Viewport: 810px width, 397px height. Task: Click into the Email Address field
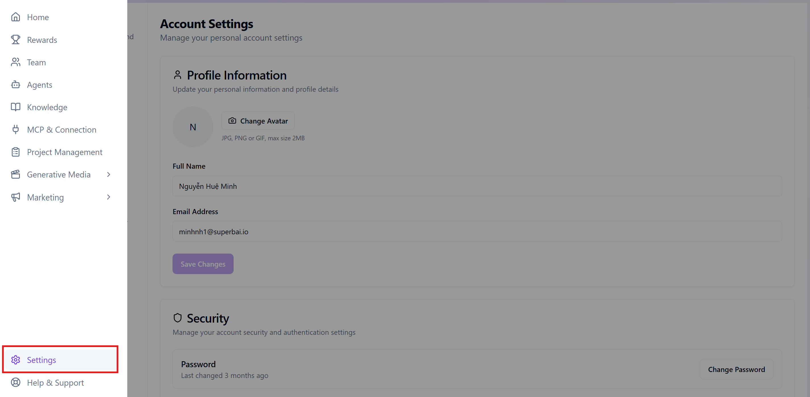pyautogui.click(x=477, y=231)
